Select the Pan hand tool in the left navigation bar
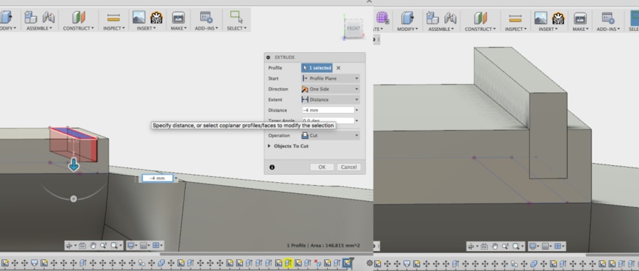Image resolution: width=639 pixels, height=271 pixels. [93, 246]
